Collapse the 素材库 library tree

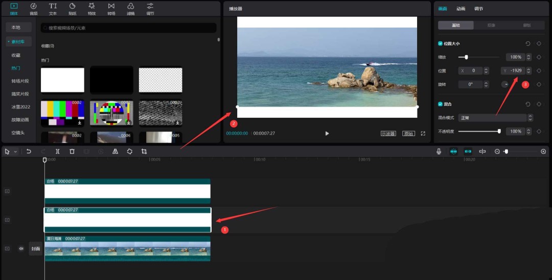coord(8,41)
